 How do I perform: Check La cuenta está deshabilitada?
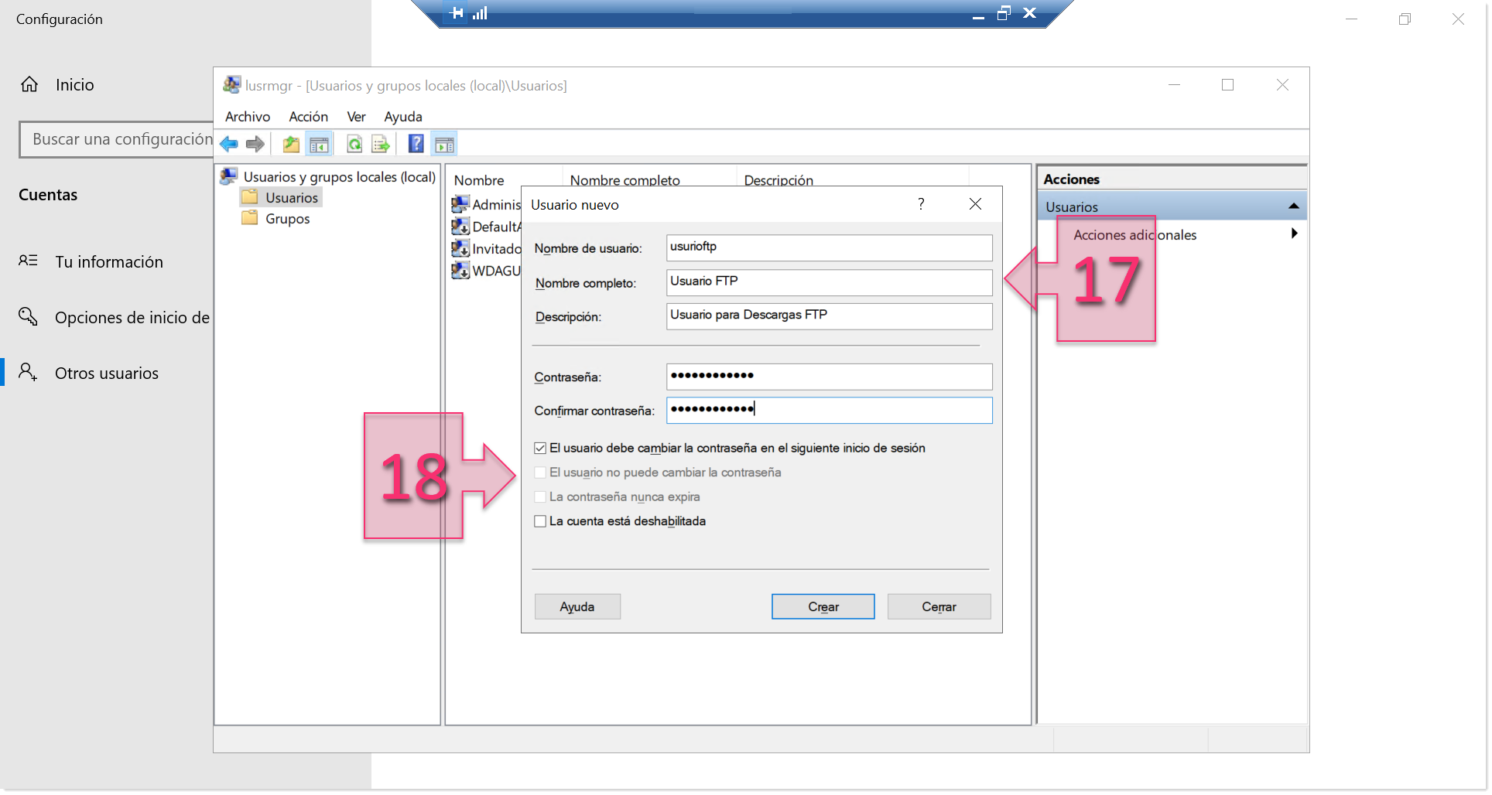[539, 521]
